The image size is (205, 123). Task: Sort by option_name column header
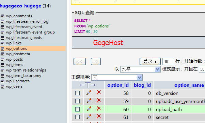point(189,85)
